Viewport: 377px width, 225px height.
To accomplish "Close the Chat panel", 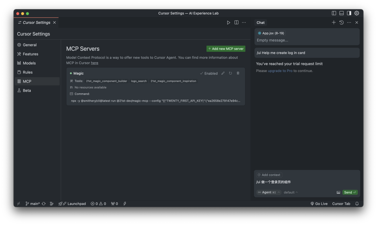I will [x=356, y=22].
